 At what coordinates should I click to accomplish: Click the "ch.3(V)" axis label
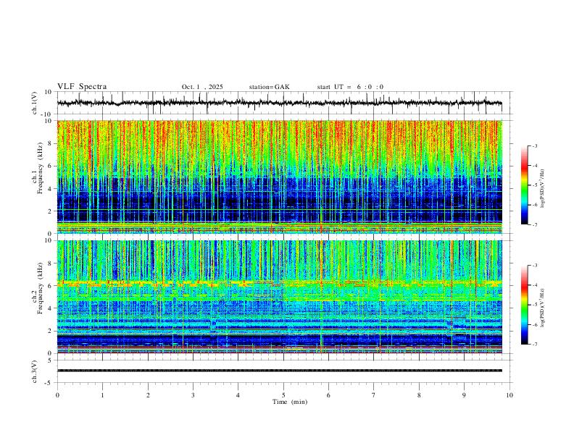point(35,371)
